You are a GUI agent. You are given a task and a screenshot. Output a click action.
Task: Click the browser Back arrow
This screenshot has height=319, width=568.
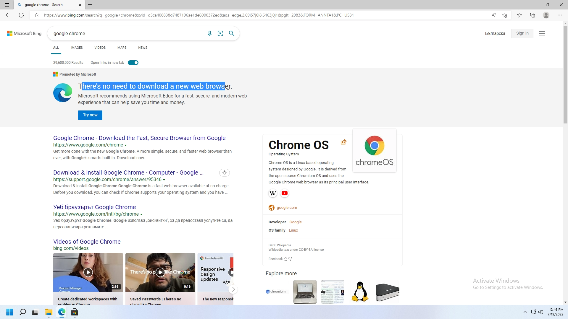(8, 15)
